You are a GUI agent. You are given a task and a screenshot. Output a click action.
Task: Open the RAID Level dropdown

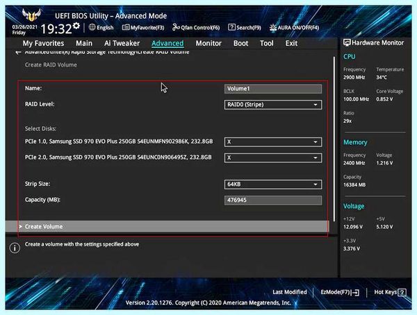point(273,105)
